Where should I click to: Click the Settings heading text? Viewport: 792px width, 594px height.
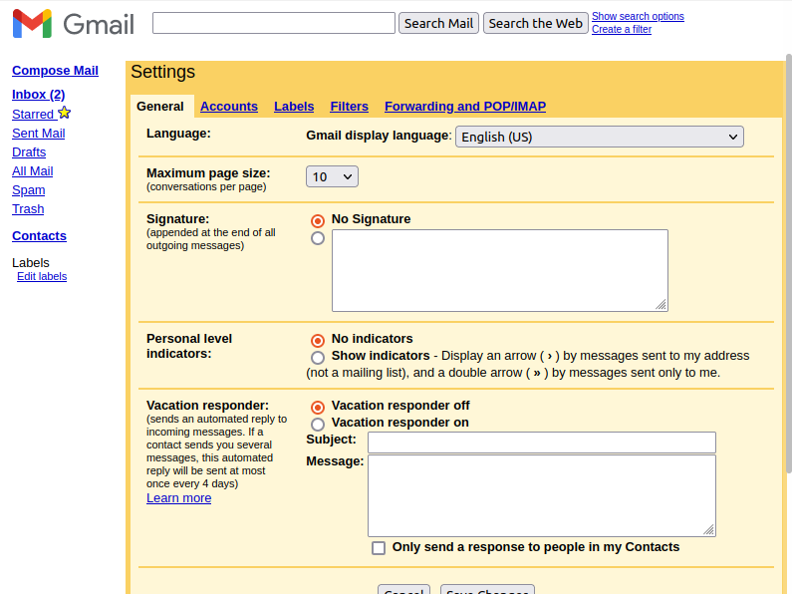pos(162,72)
